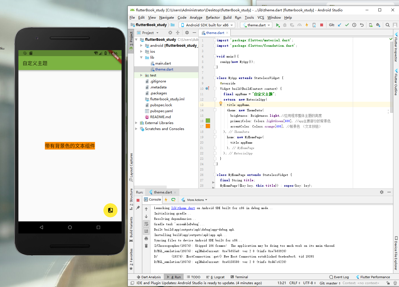Click Run panel settings gear icon
Screen dimensions: 399x287
click(382, 192)
